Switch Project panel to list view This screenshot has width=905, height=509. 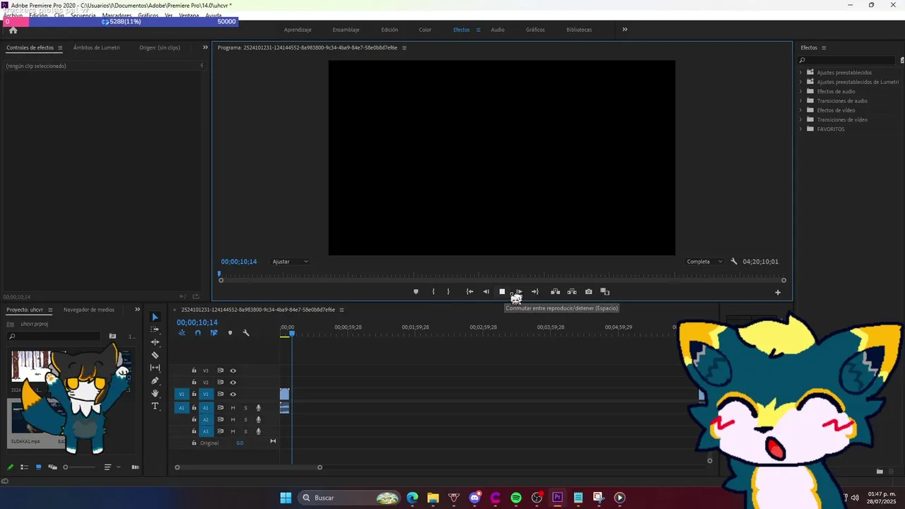click(x=24, y=467)
